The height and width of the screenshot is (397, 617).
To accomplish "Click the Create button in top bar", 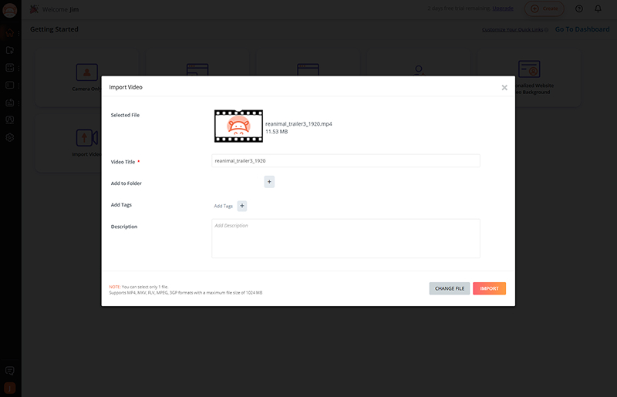I will click(x=544, y=8).
